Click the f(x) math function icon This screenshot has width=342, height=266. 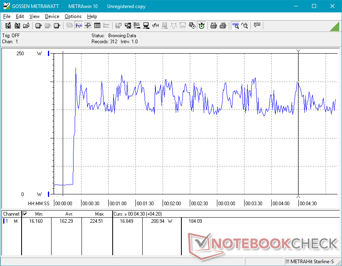point(155,26)
